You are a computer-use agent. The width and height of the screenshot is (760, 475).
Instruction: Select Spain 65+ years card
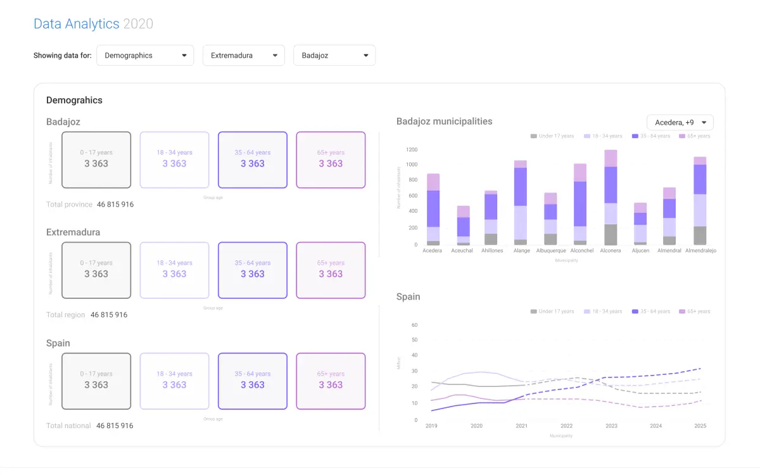331,381
